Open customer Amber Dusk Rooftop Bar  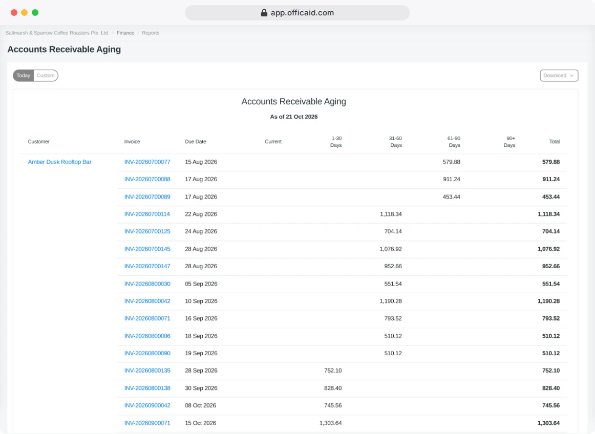[59, 162]
